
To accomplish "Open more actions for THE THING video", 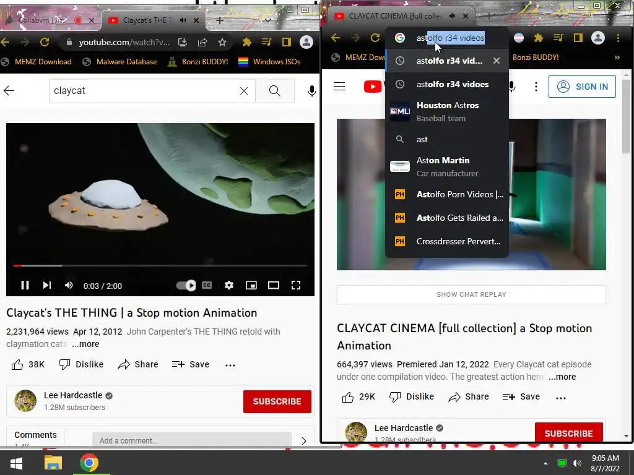I will (x=230, y=365).
